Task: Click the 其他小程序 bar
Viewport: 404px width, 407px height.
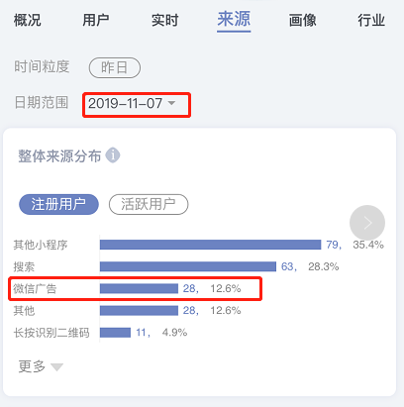Action: [x=211, y=245]
